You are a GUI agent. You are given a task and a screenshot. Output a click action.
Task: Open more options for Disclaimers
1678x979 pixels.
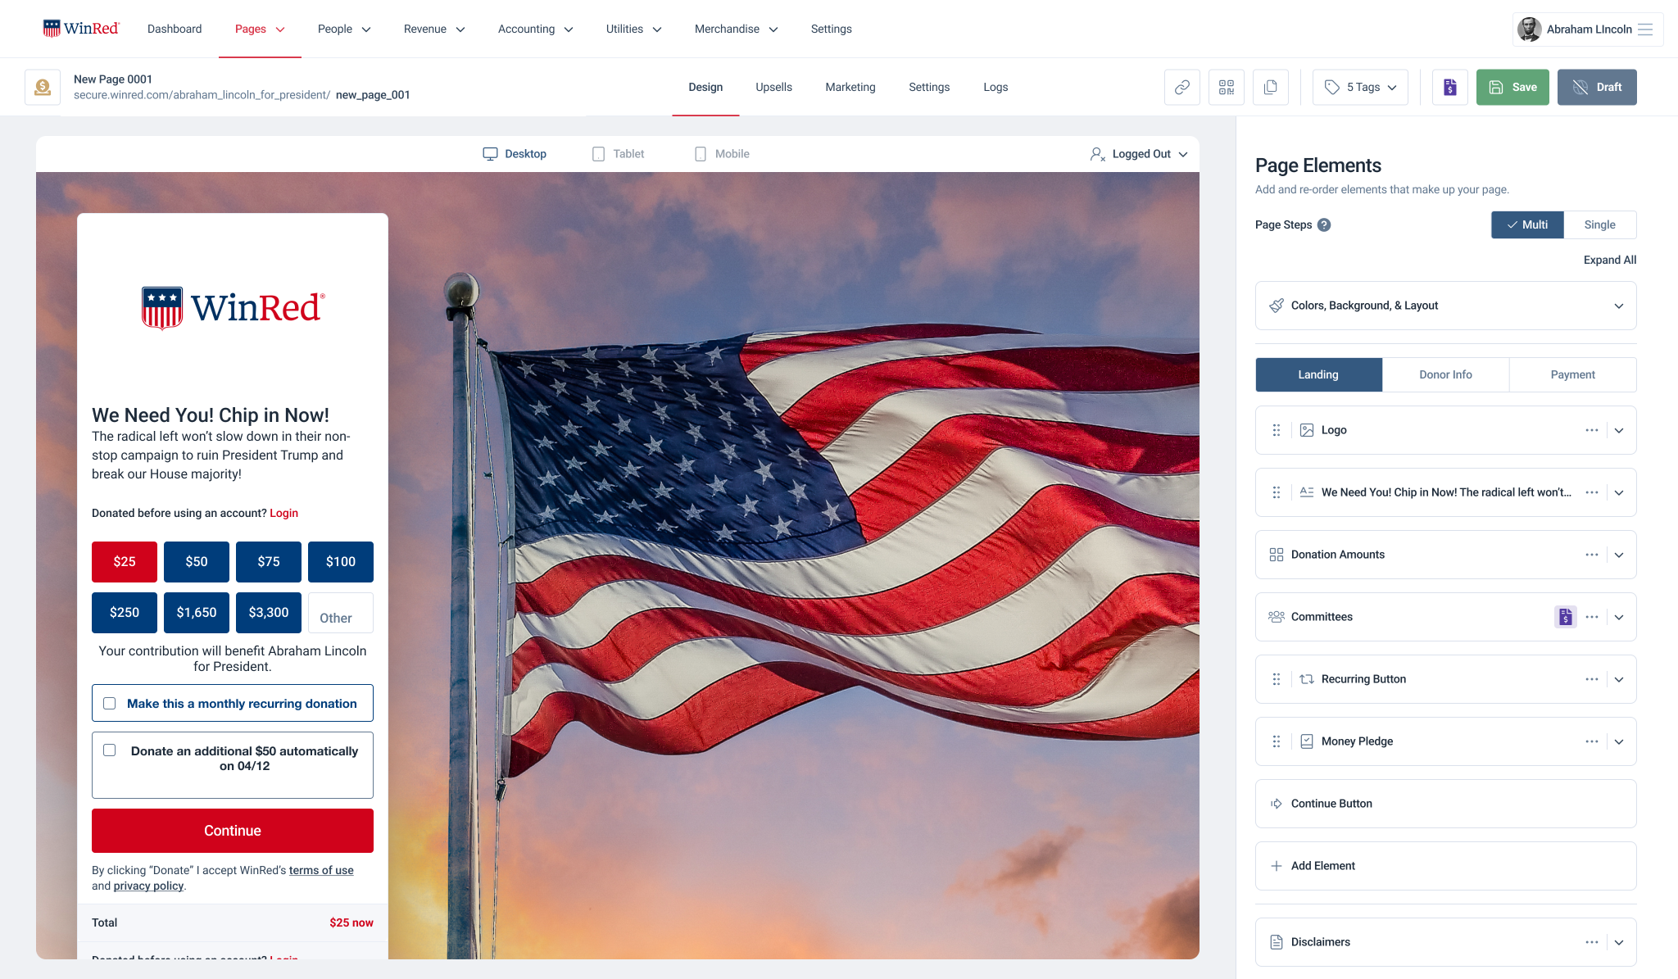[x=1591, y=942]
